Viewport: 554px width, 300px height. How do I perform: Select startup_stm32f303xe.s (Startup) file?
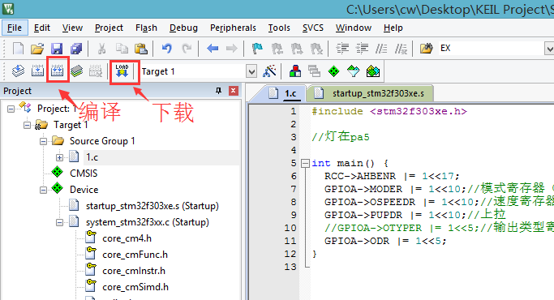pos(152,206)
